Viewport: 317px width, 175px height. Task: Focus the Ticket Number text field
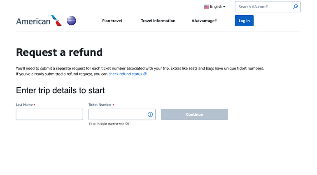pos(117,115)
